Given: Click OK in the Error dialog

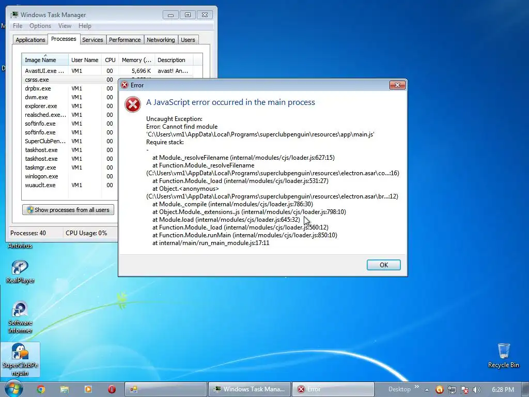Looking at the screenshot, I should click(x=384, y=265).
